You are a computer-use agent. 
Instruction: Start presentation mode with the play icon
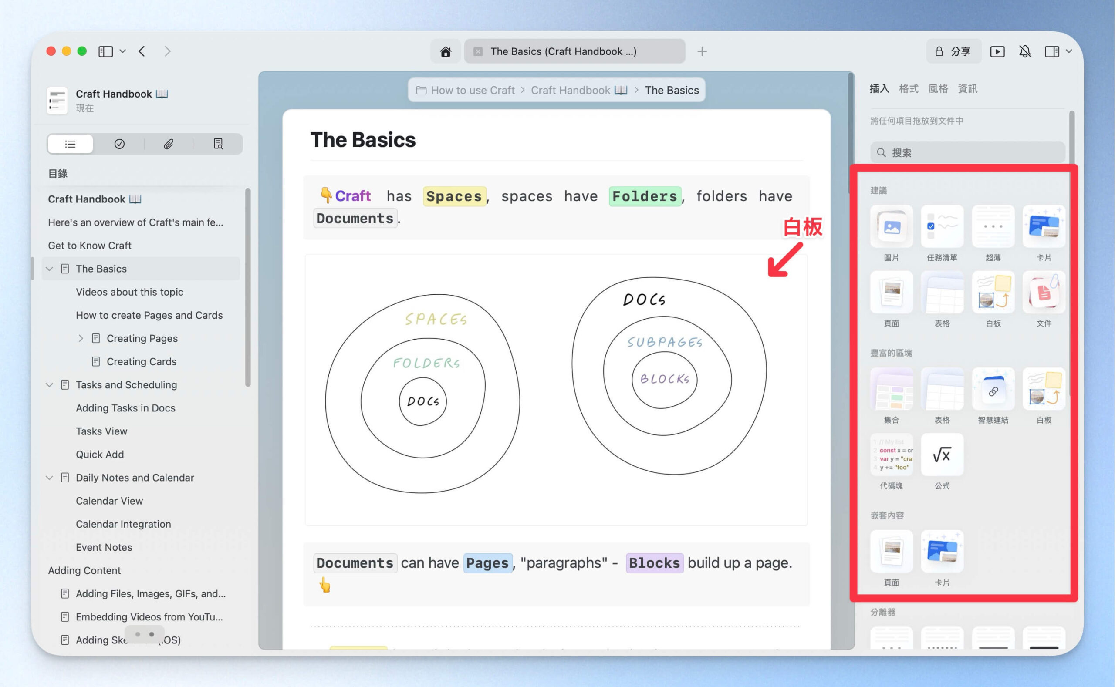pos(997,51)
